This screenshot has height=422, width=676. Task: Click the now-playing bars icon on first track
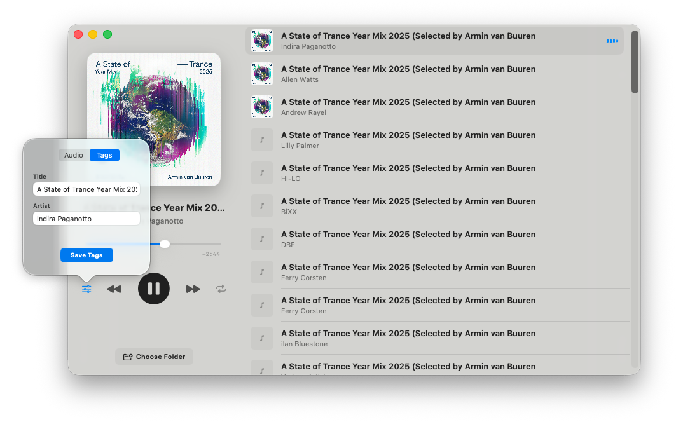pyautogui.click(x=612, y=41)
